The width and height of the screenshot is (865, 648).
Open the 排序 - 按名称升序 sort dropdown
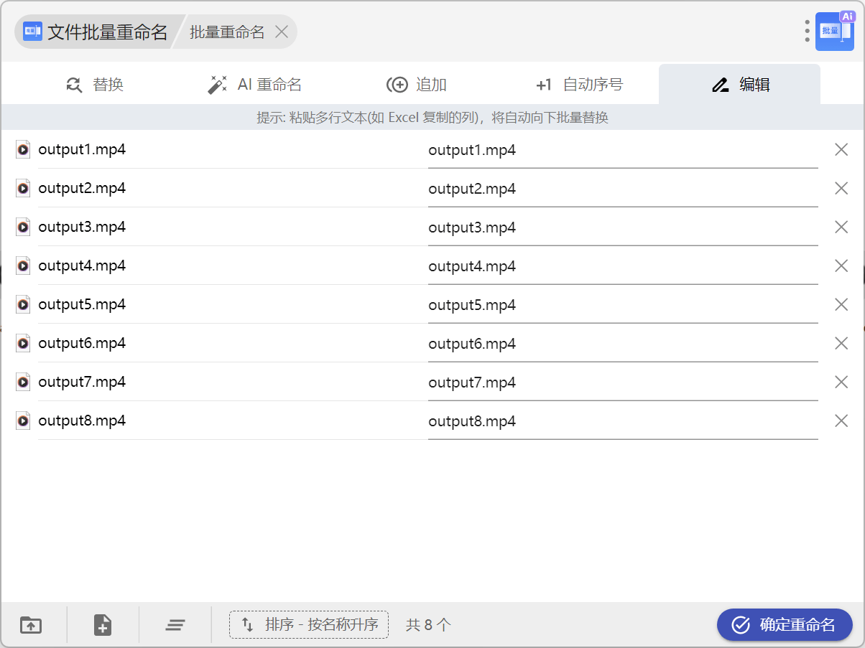click(309, 625)
